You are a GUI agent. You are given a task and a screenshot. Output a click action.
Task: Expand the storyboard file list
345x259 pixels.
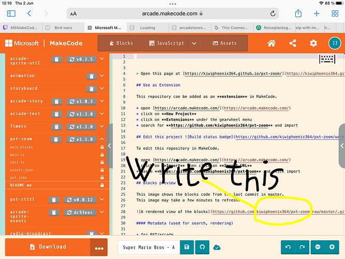(x=102, y=88)
